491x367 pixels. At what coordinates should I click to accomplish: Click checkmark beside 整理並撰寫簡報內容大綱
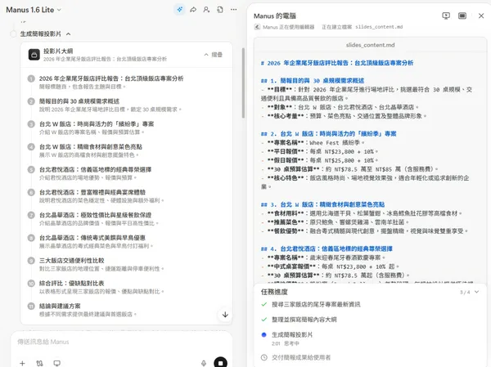pos(264,320)
